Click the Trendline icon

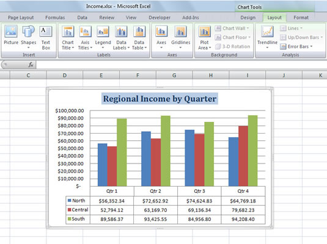267,32
